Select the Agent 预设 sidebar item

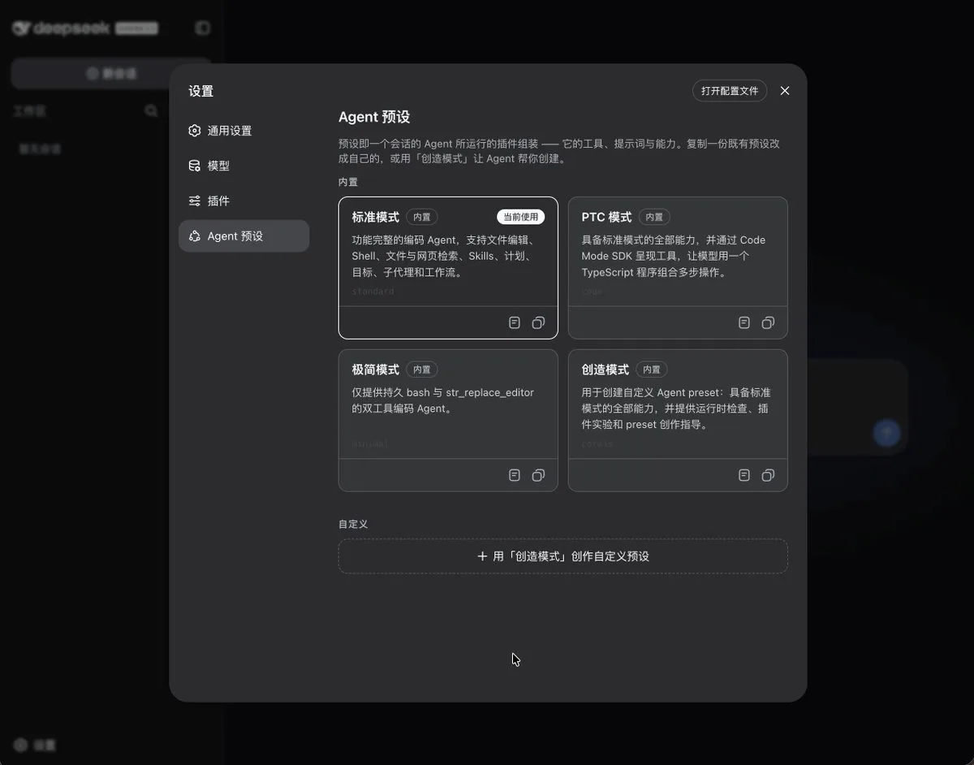point(243,236)
